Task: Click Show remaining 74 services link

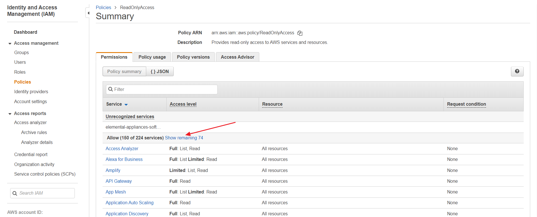Action: [x=184, y=138]
